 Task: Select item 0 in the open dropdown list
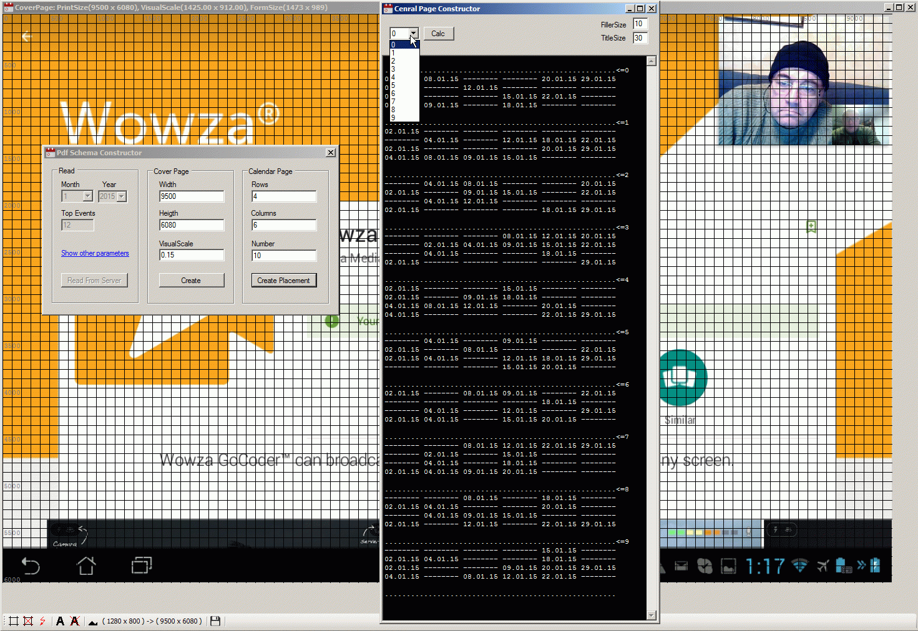pyautogui.click(x=404, y=45)
